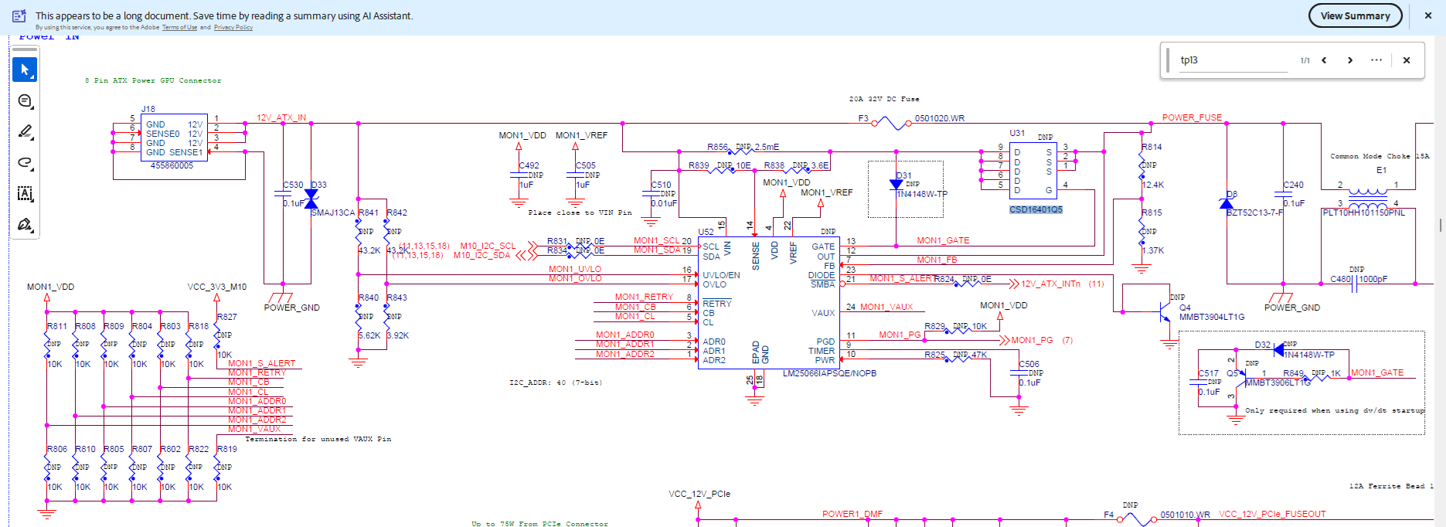Click the 8 Pin ATX Power GPU Connector title

click(153, 80)
